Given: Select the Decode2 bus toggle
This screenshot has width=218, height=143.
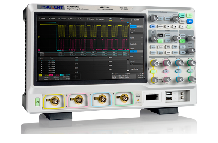Looking at the screenshot, I should point(140,27).
